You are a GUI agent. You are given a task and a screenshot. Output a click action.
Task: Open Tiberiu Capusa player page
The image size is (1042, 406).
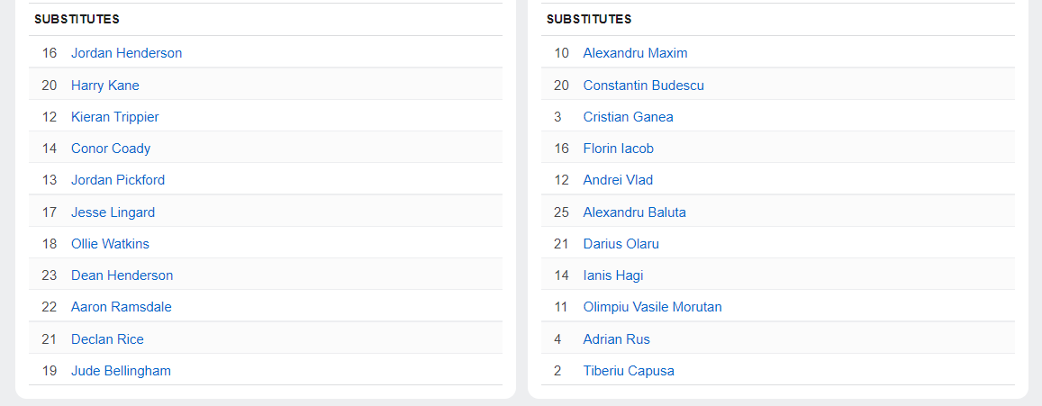(x=628, y=371)
